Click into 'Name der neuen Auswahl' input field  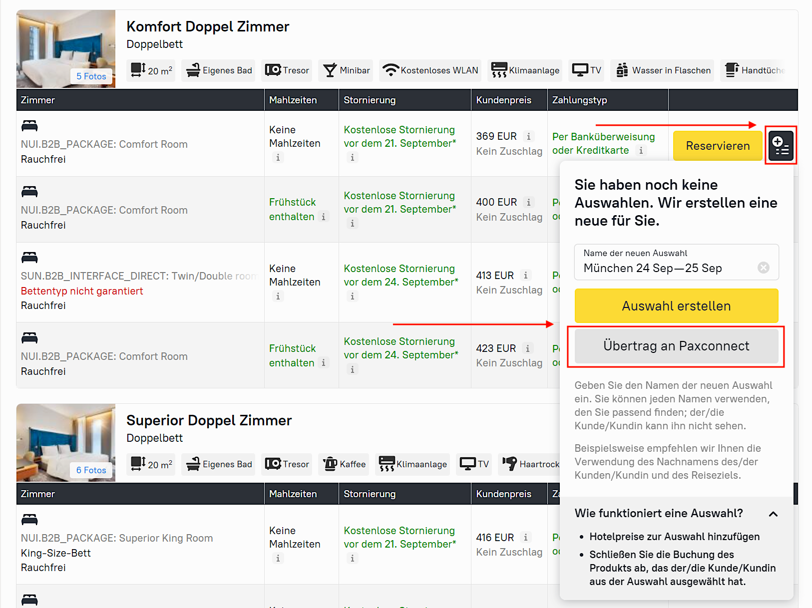click(664, 268)
